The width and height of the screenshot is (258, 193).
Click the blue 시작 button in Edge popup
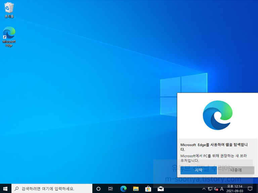[199, 170]
